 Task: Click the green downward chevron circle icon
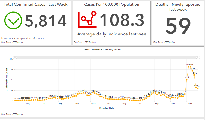tap(13, 21)
